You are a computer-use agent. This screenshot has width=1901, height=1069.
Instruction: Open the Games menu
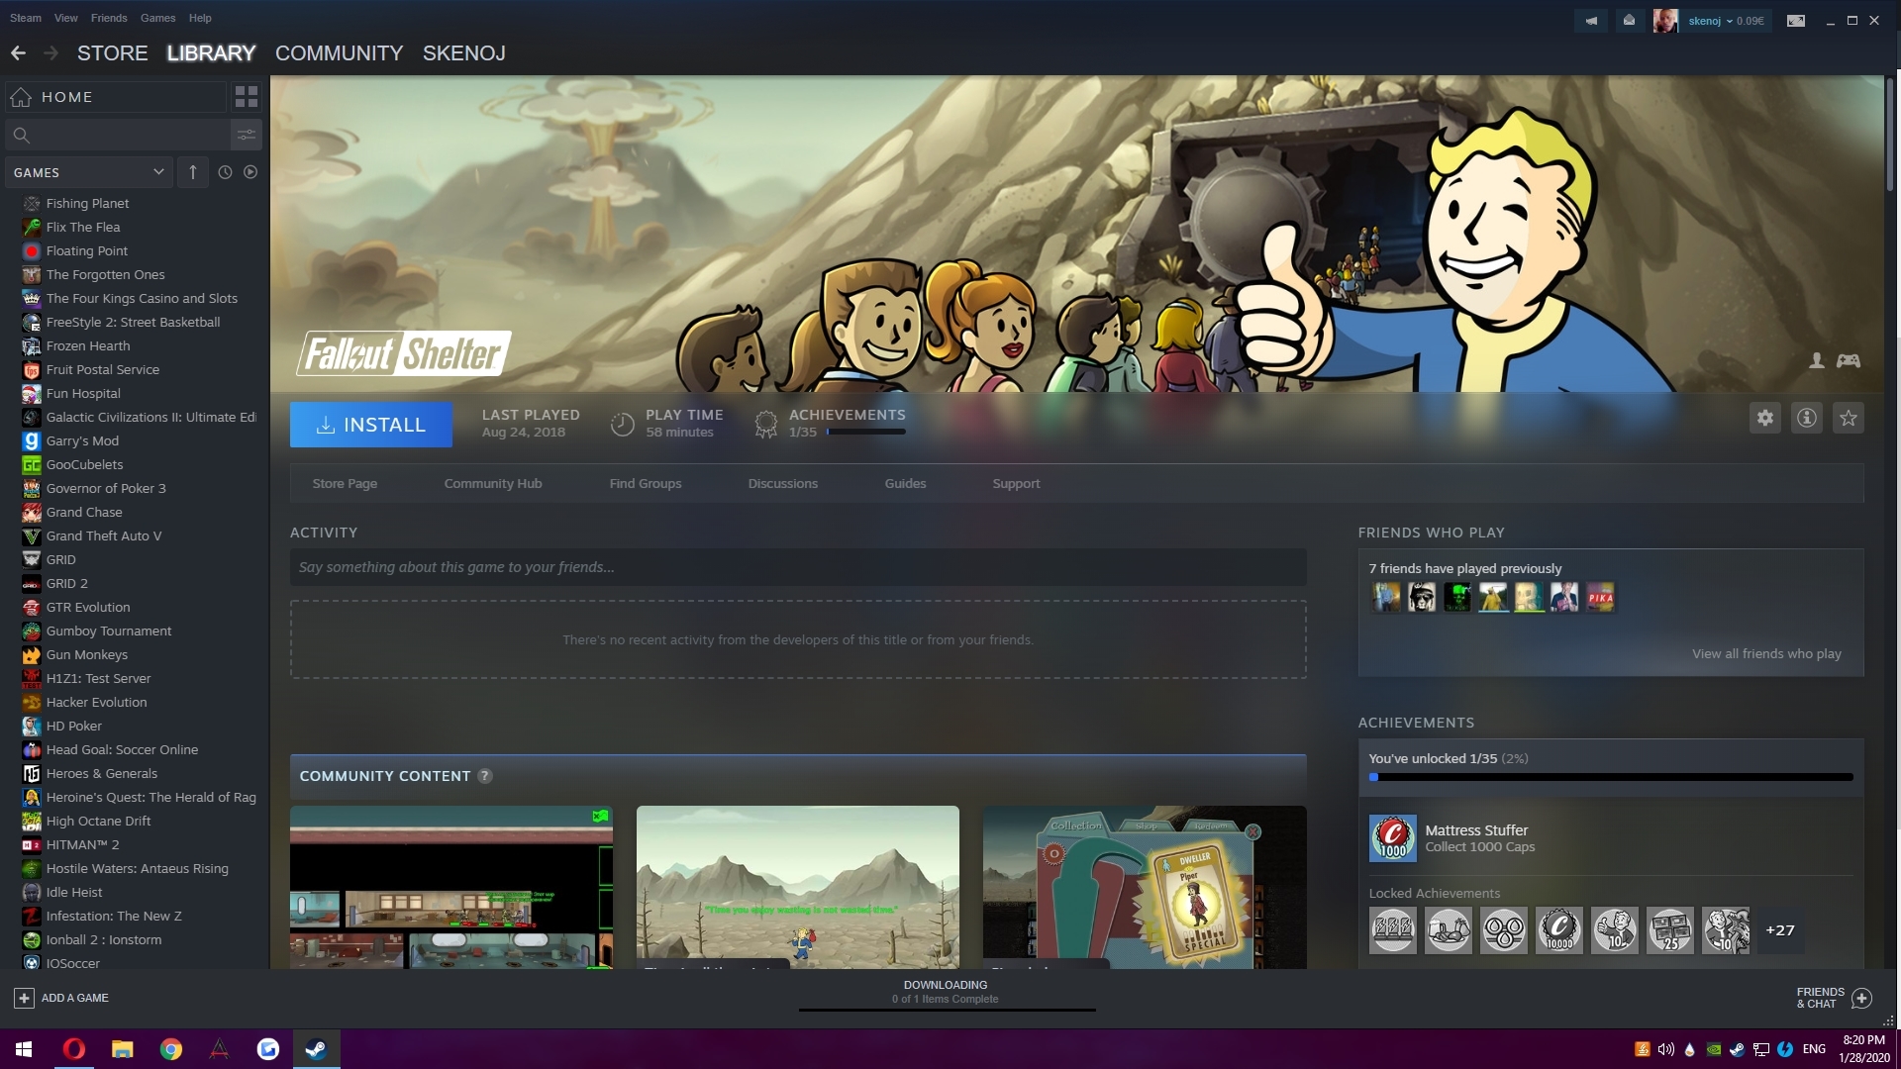point(158,18)
